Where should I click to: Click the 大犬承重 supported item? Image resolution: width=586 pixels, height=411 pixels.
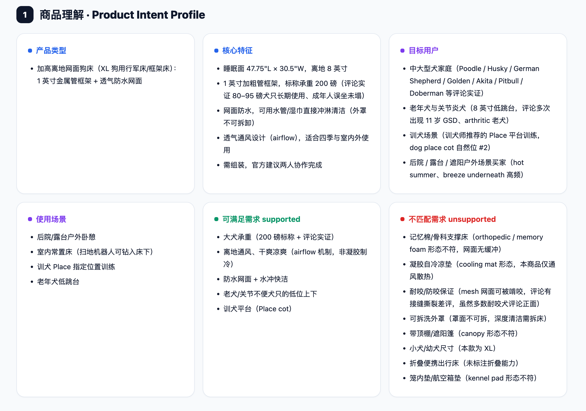coord(279,237)
